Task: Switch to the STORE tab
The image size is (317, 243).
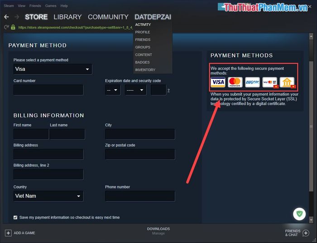Action: coord(36,17)
